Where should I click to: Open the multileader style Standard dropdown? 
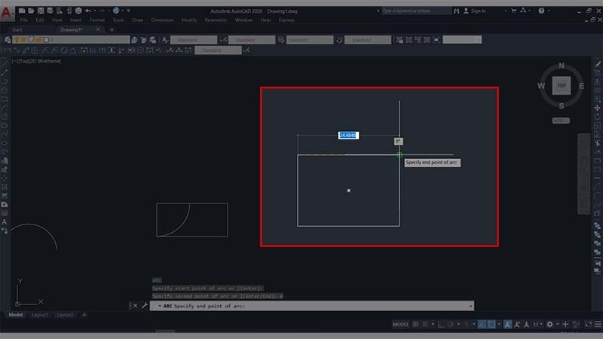[368, 40]
